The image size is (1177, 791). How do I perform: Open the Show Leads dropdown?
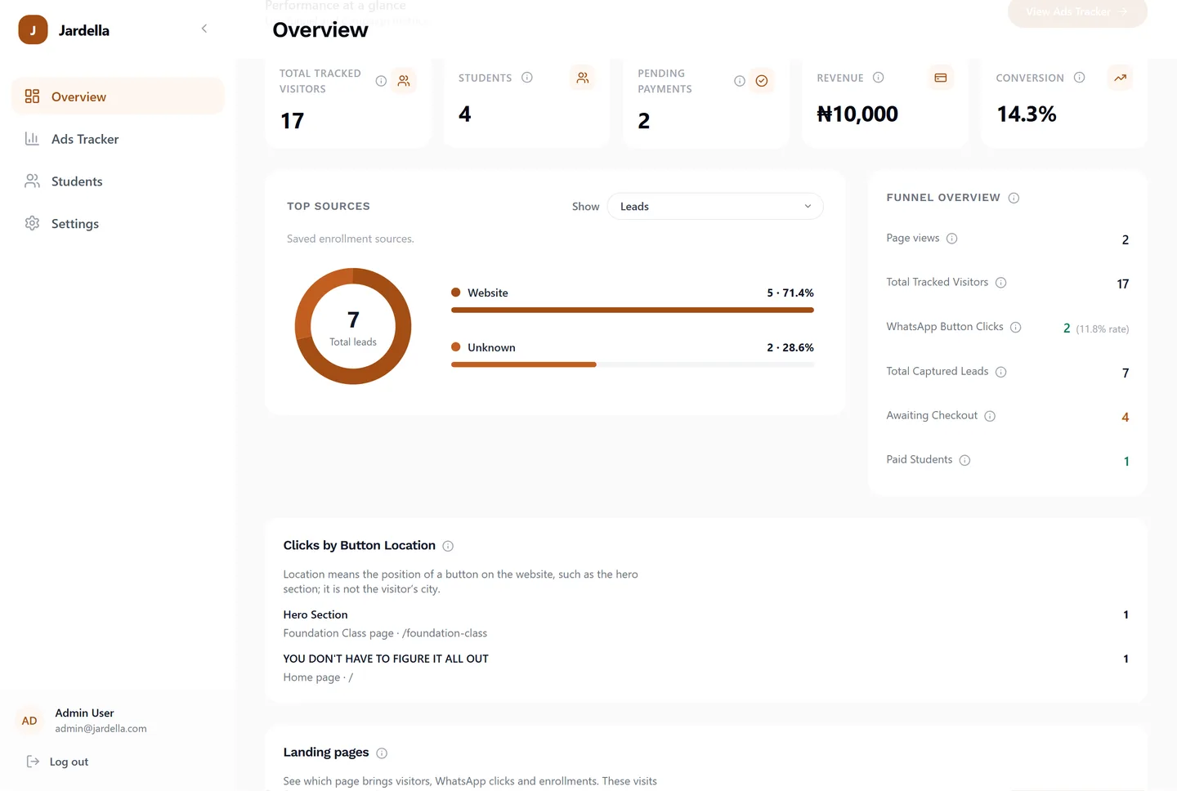715,207
